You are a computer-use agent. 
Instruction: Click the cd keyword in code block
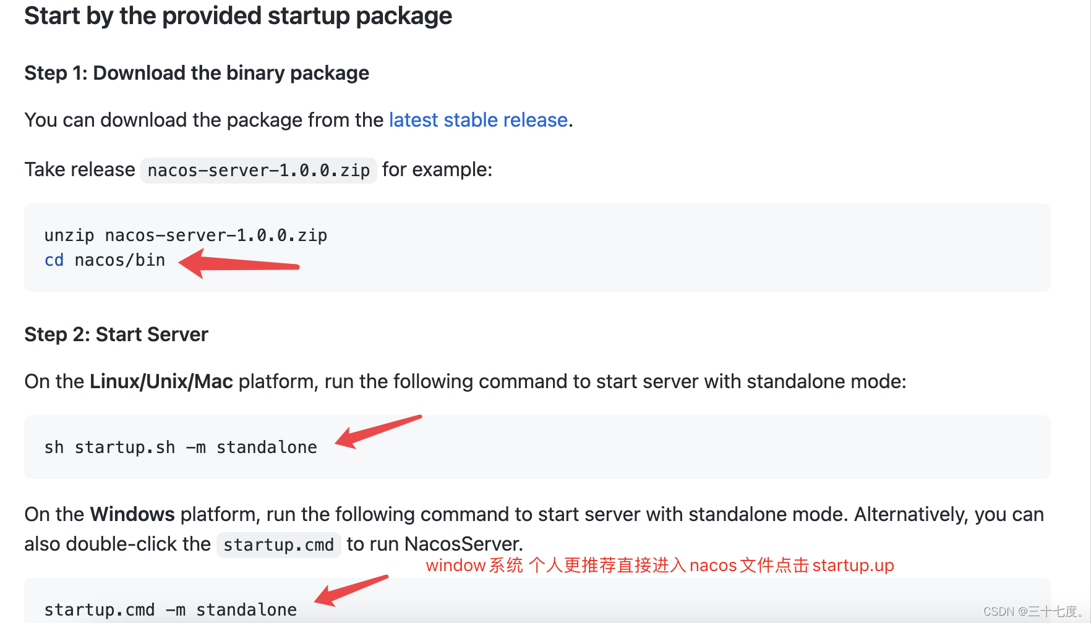[x=54, y=260]
